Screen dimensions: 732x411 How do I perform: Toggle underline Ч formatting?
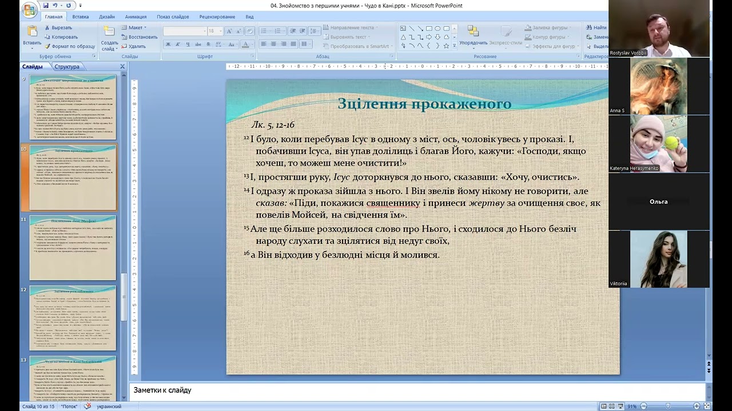[x=188, y=44]
